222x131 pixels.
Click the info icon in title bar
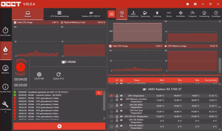(x=188, y=4)
